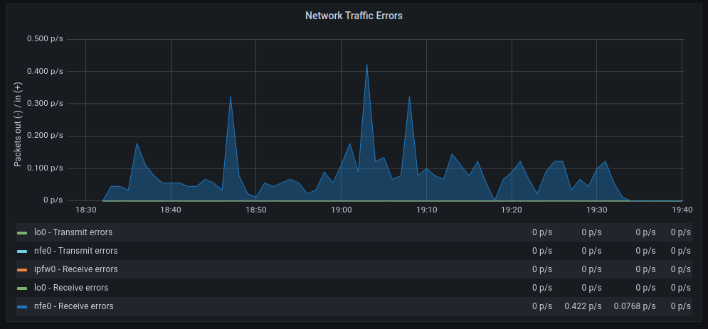Toggle the lo0 - Receive errors series
Image resolution: width=708 pixels, height=329 pixels.
[x=71, y=288]
